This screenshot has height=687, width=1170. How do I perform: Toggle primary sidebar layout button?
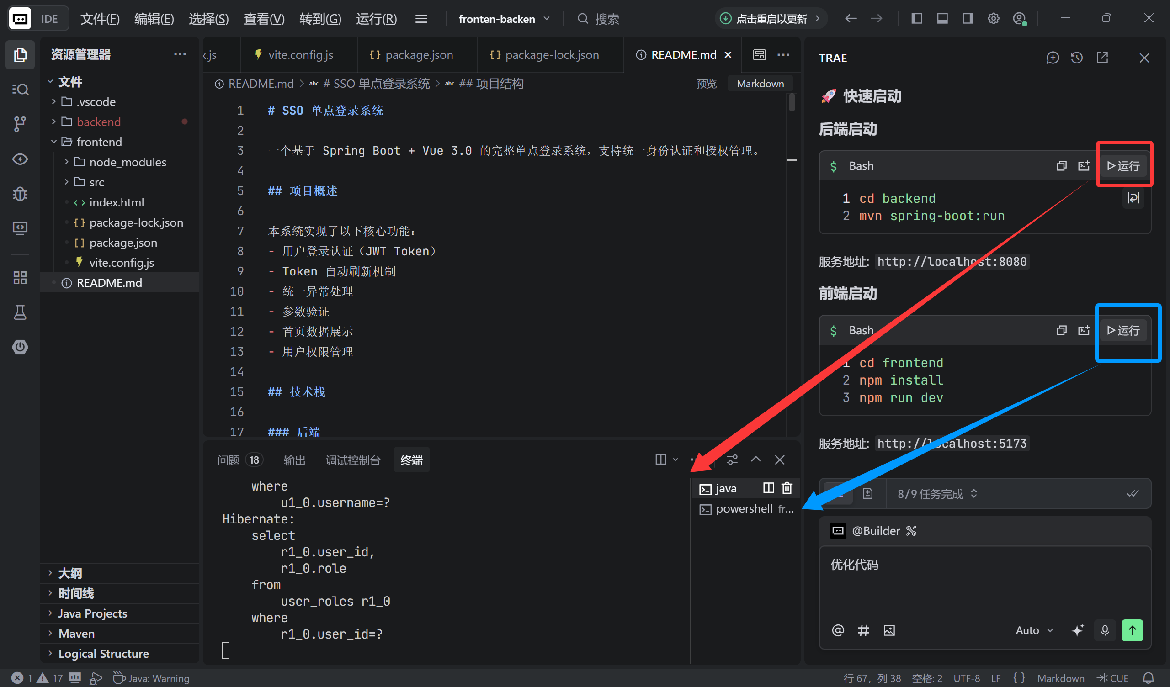pyautogui.click(x=916, y=19)
